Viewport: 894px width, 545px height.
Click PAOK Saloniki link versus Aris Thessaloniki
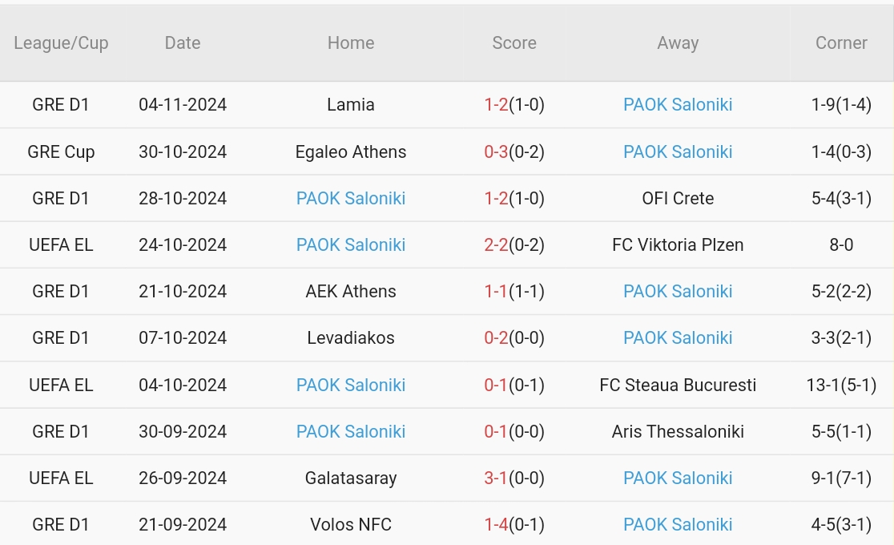(351, 431)
